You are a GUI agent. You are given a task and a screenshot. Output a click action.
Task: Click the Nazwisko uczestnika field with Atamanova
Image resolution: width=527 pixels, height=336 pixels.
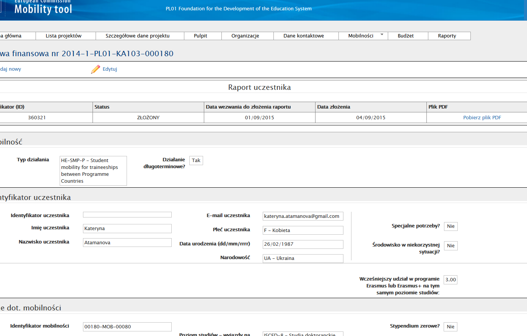coord(127,243)
